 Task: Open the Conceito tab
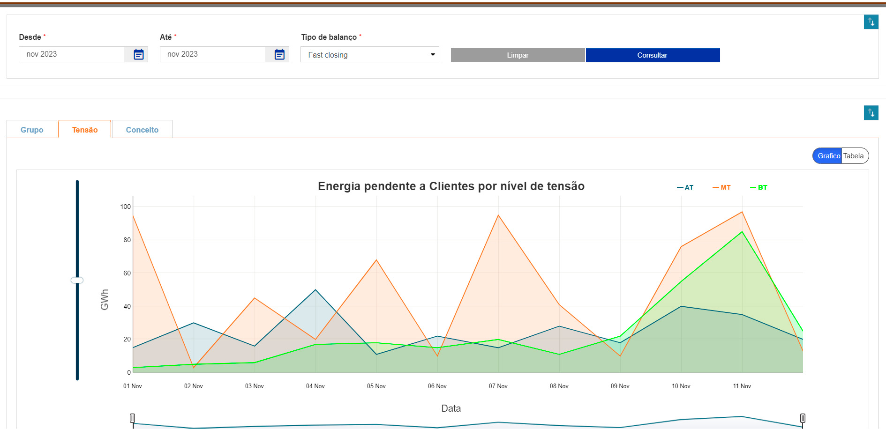[142, 130]
